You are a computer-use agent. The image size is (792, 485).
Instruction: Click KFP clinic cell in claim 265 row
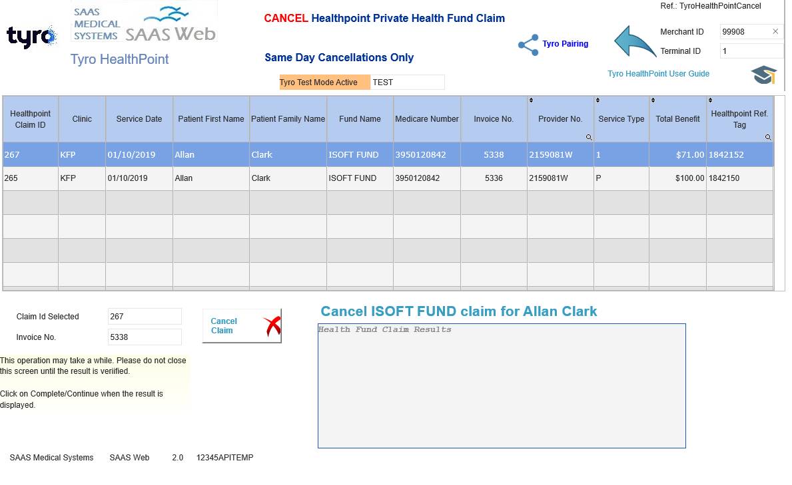(82, 178)
